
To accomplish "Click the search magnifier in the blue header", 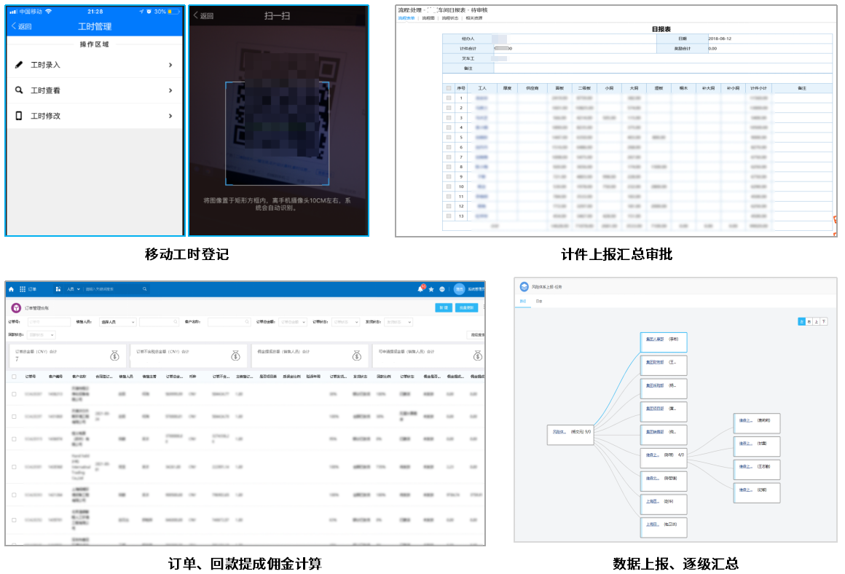I will tap(144, 289).
